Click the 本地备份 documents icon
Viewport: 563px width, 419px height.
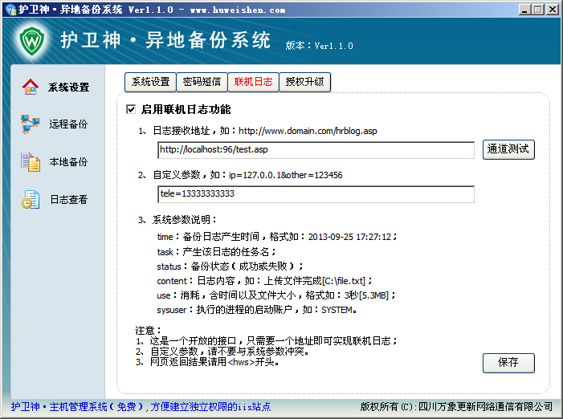(31, 162)
